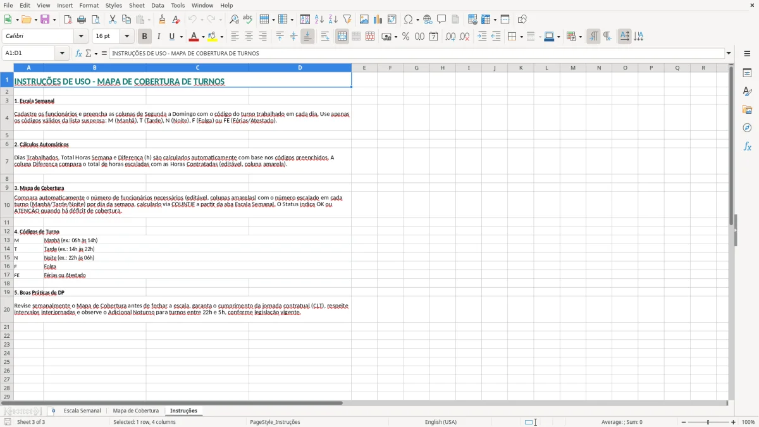The width and height of the screenshot is (759, 427).
Task: Open Find & Replace
Action: (234, 20)
